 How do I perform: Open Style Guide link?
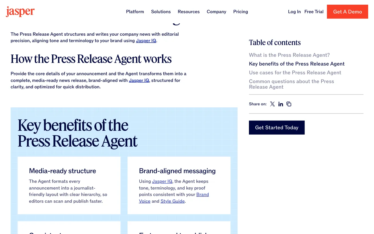point(172,201)
